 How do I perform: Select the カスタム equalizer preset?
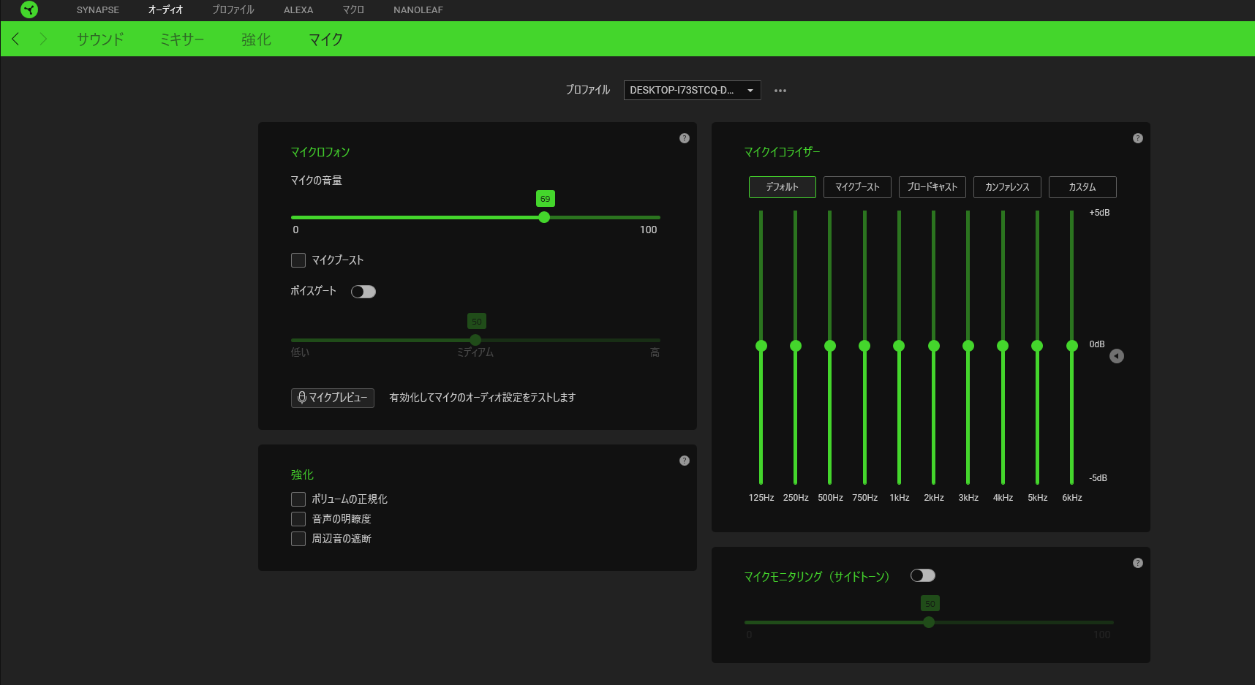tap(1082, 187)
